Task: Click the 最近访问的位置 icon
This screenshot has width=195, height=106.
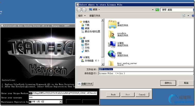Action: (83, 32)
